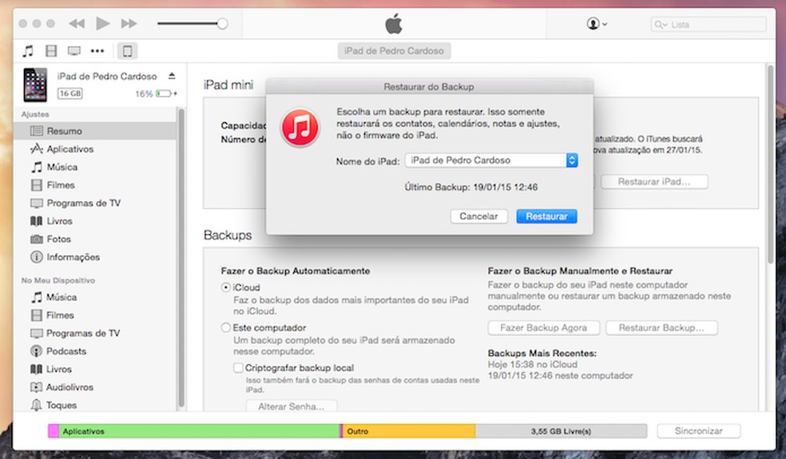Open the TV Shows library icon in toolbar
The width and height of the screenshot is (786, 459).
pyautogui.click(x=74, y=50)
